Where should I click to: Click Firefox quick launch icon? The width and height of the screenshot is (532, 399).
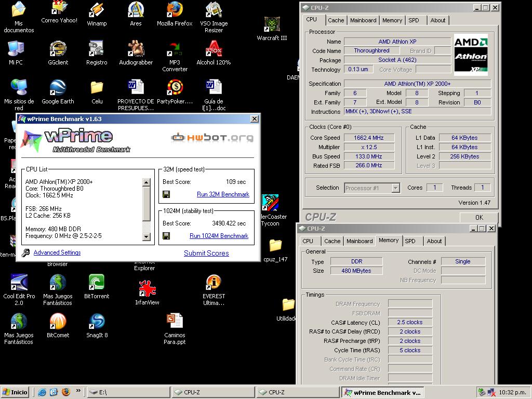66,392
